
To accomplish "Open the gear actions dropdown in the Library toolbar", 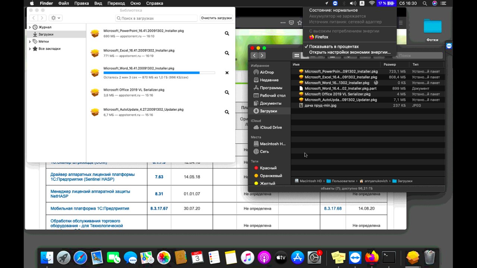I will 56,18.
